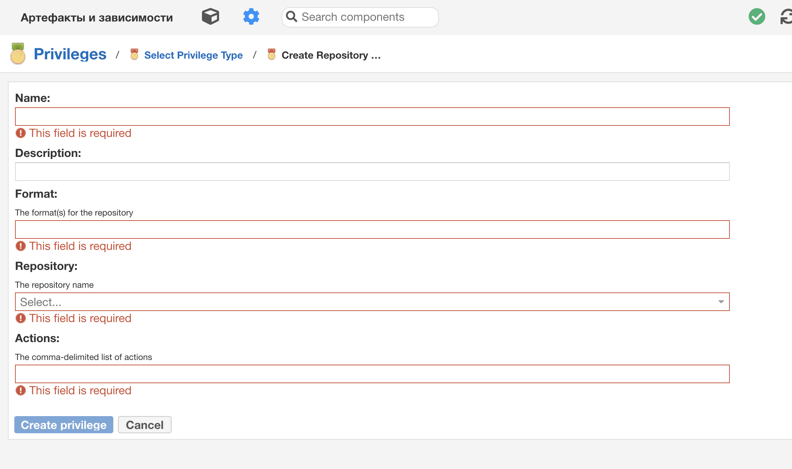
Task: Click the green health status checkmark
Action: tap(757, 16)
